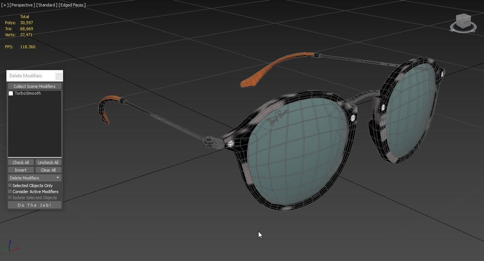Viewport: 484px width, 261px height.
Task: Click Collect Scene Modifiers button
Action: coord(35,86)
